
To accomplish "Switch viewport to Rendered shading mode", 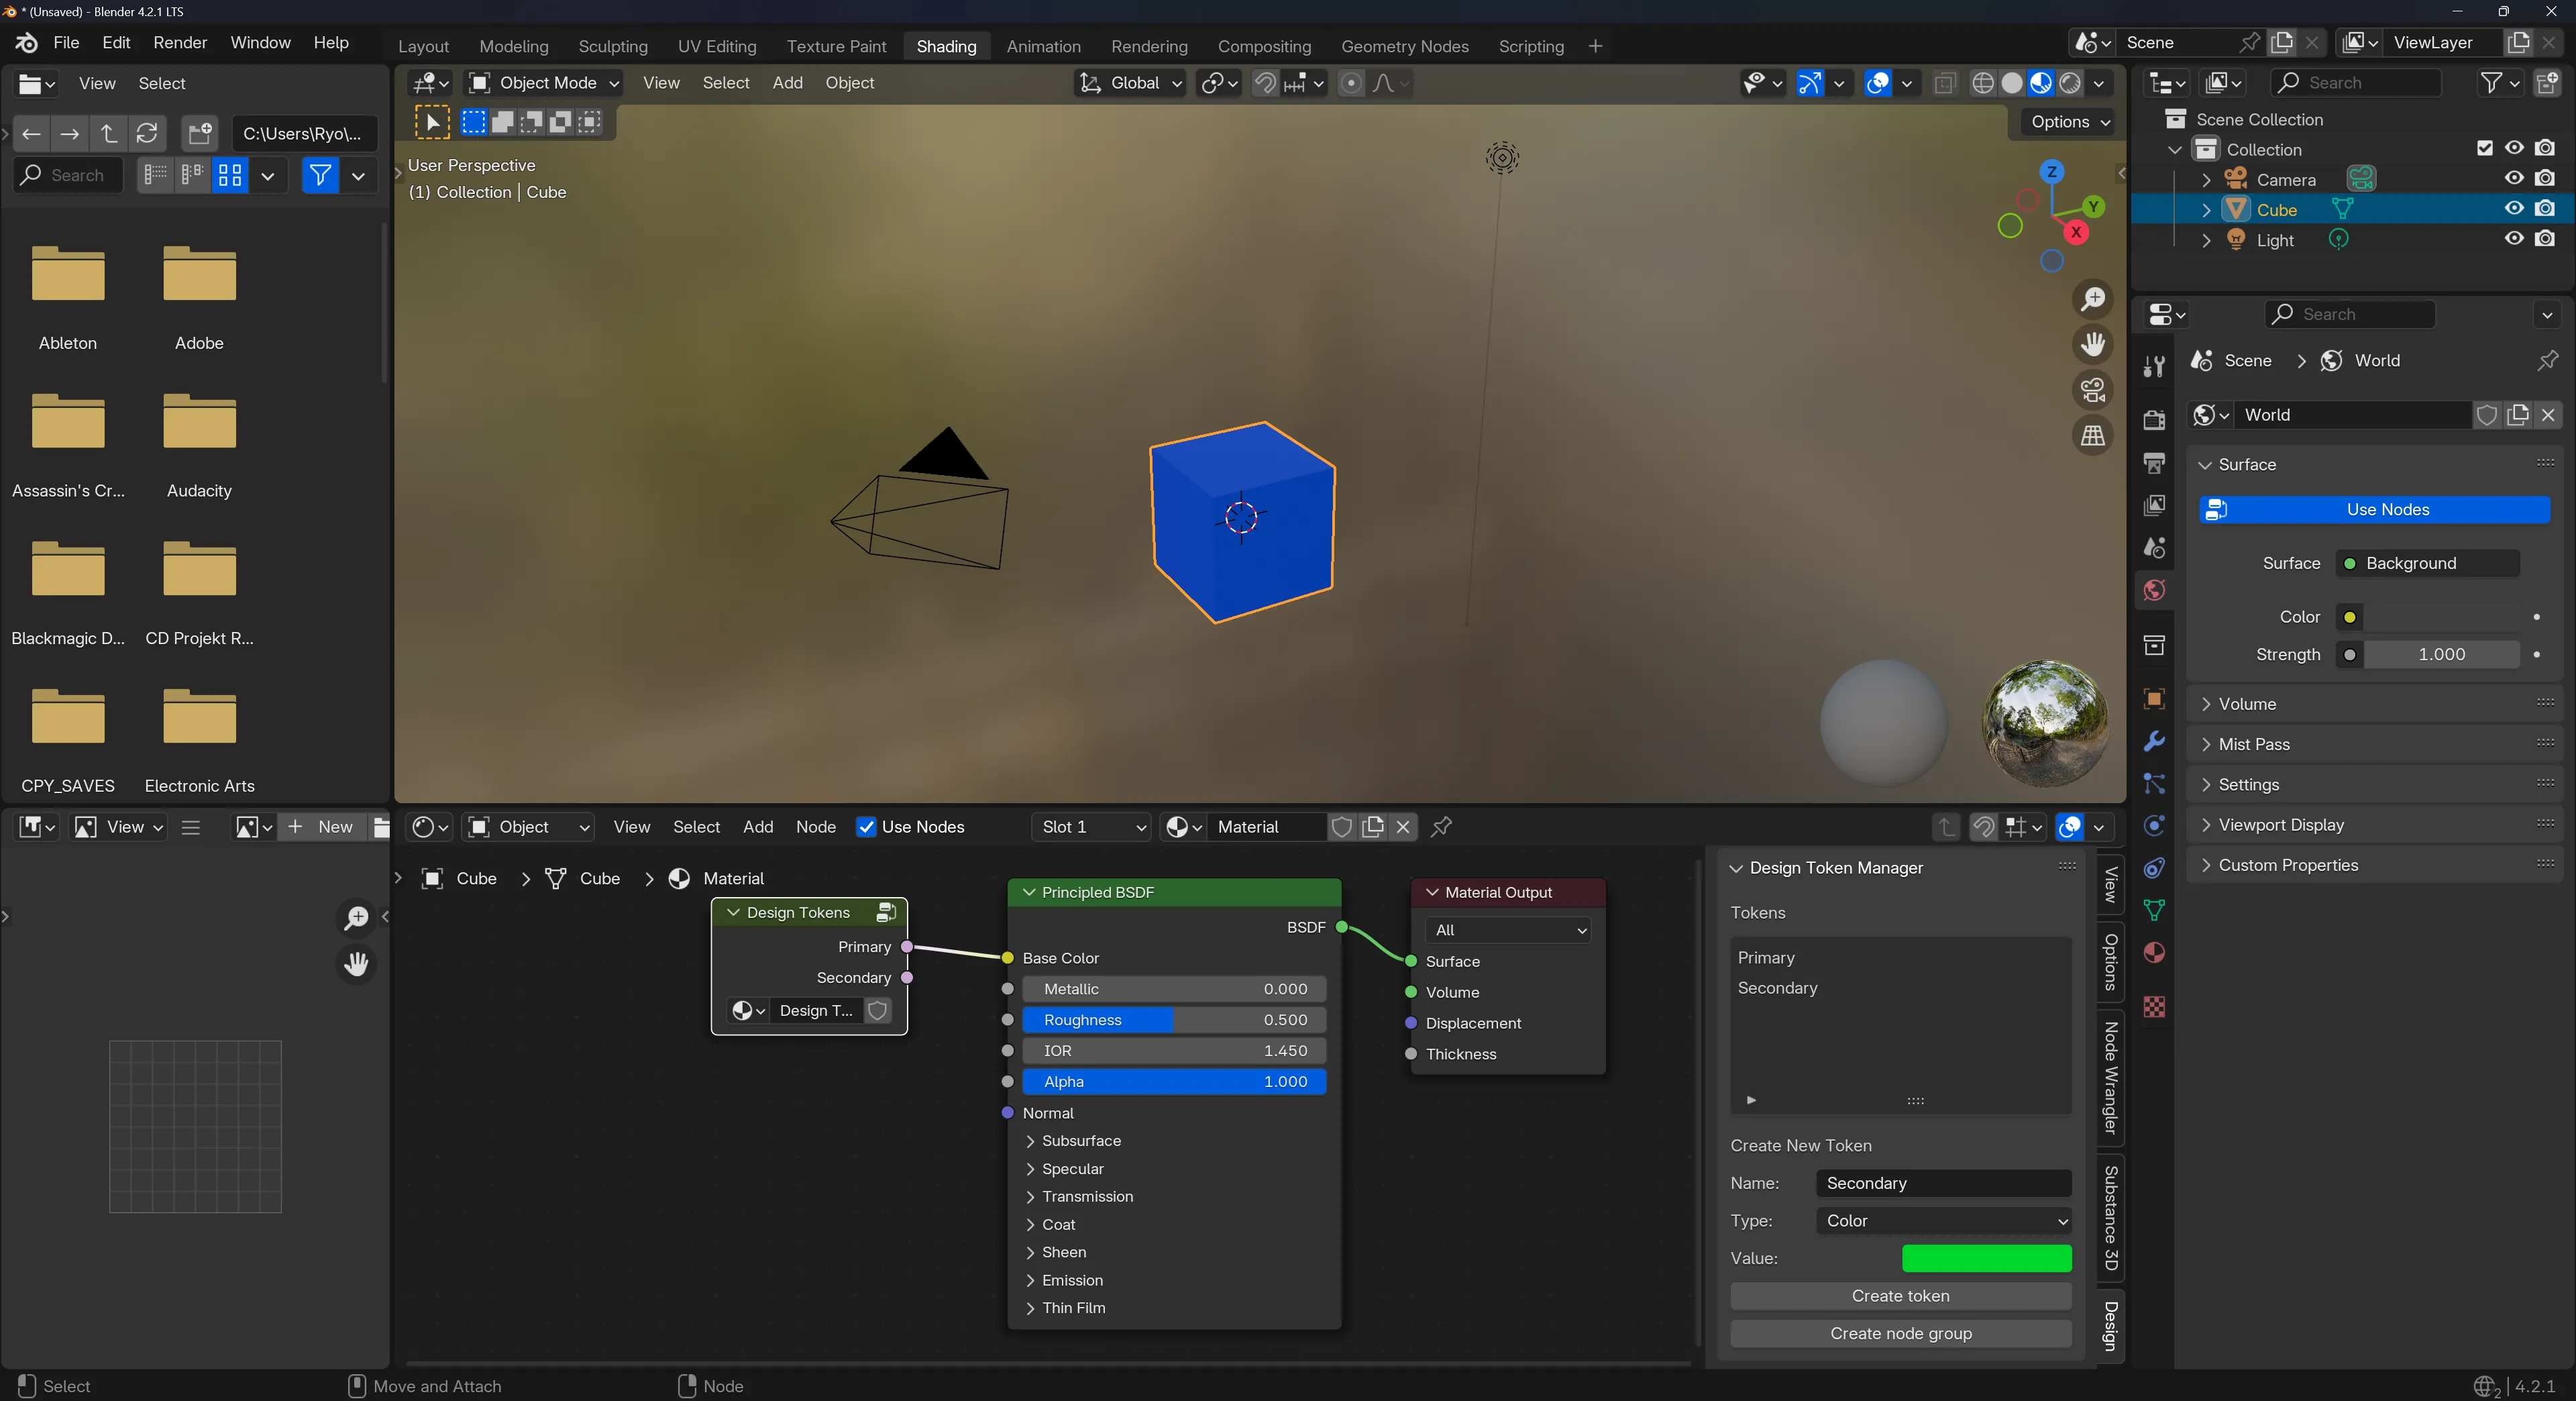I will click(2070, 83).
